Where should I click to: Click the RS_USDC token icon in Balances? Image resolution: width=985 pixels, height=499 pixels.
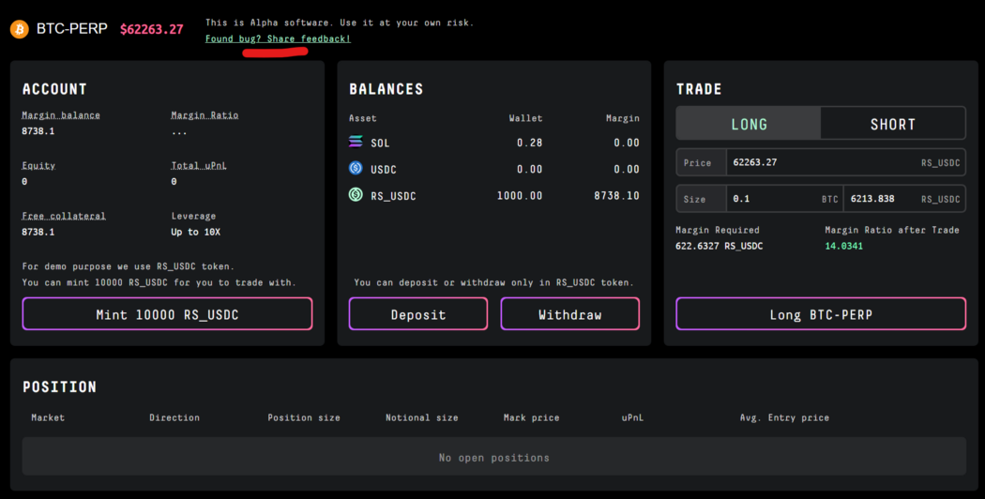pos(356,194)
